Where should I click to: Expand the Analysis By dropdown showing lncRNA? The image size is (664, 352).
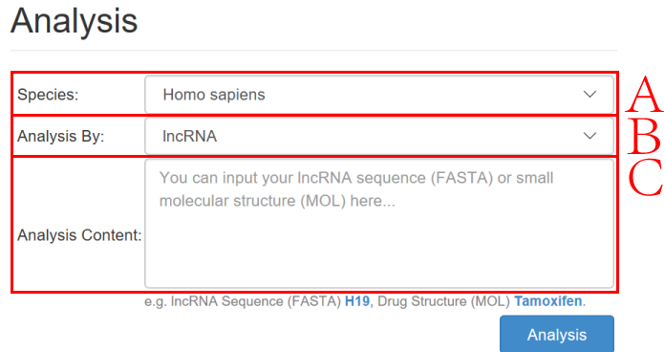[379, 136]
